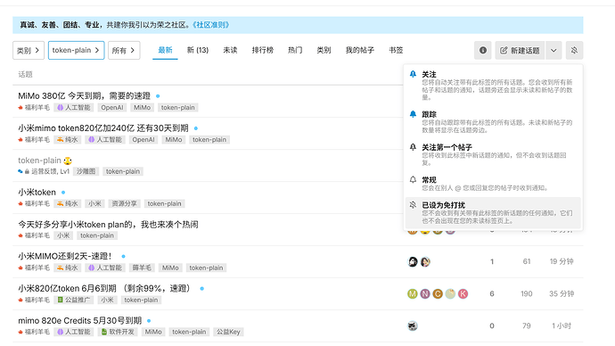The height and width of the screenshot is (346, 615).
Task: Click the 19 分钟 activity time
Action: [x=562, y=261]
